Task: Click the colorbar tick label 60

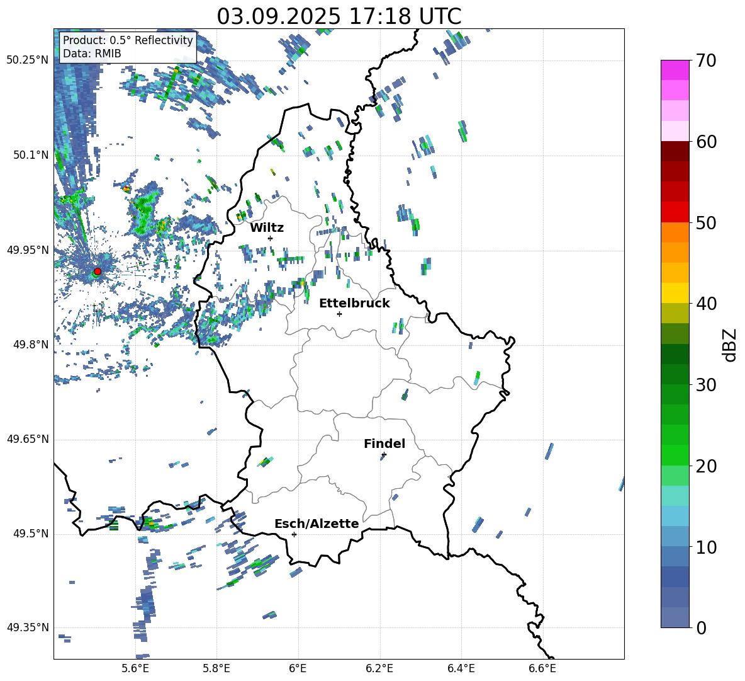Action: [706, 142]
